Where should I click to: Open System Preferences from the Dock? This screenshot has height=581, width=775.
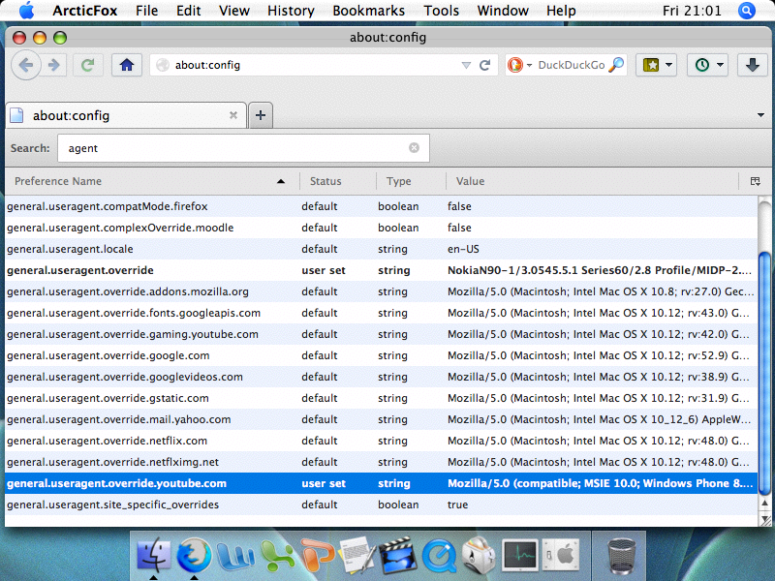pos(561,555)
